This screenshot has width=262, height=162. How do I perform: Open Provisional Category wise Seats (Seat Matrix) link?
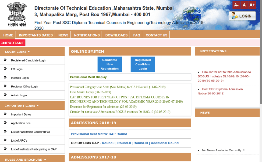point(118,87)
